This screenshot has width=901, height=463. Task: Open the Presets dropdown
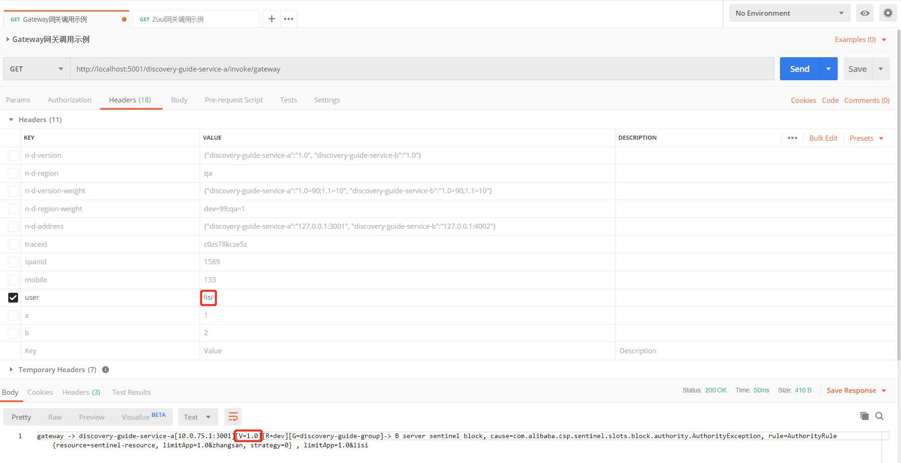click(x=866, y=138)
